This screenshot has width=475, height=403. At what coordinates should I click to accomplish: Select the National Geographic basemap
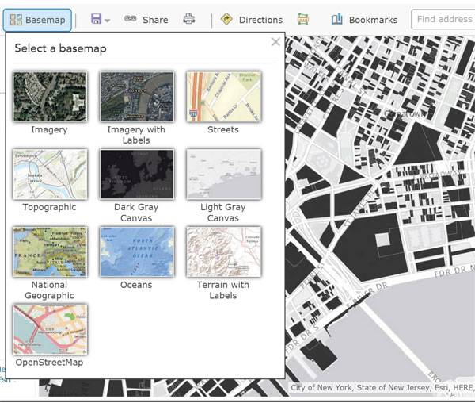[x=49, y=251]
